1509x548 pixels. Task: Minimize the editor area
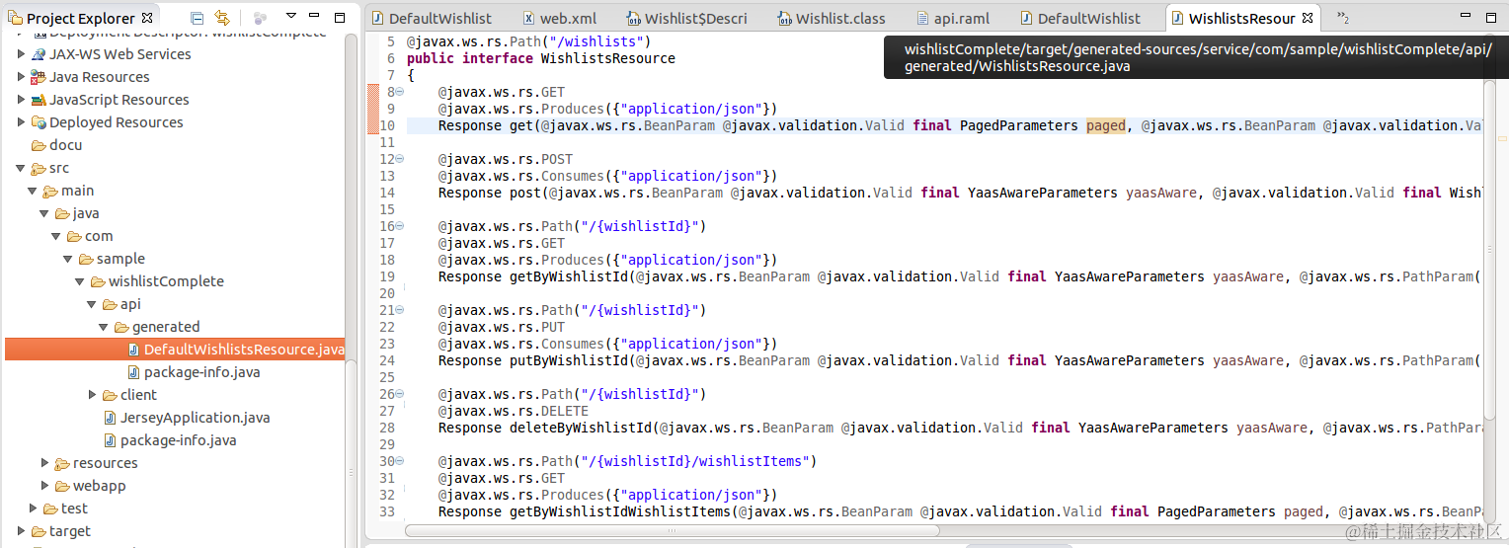(1465, 17)
